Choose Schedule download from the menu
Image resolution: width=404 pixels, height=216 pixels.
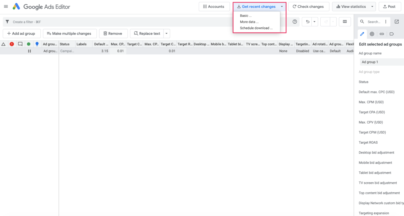[x=256, y=28]
